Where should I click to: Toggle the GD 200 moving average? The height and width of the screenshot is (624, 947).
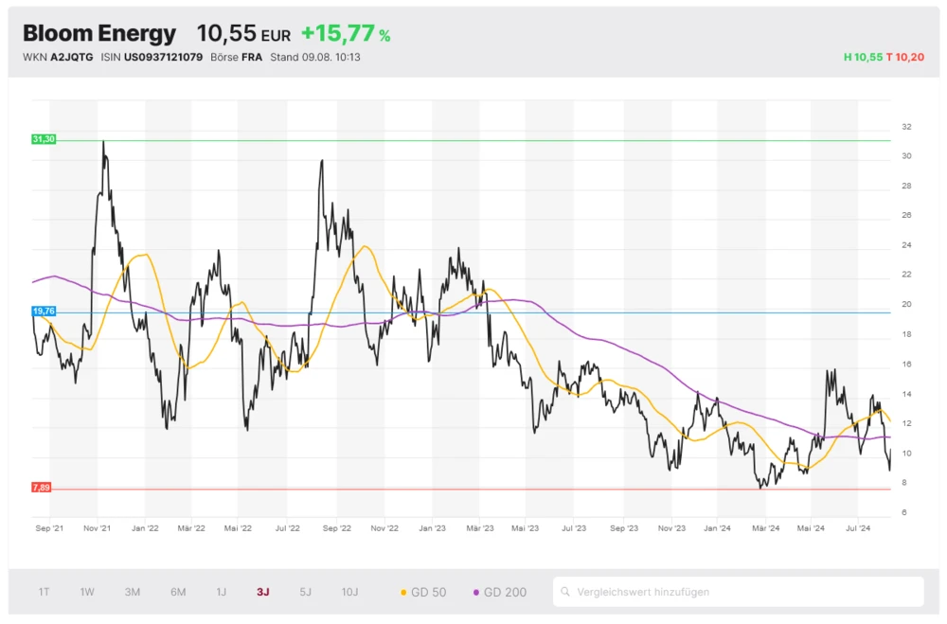[x=499, y=593]
